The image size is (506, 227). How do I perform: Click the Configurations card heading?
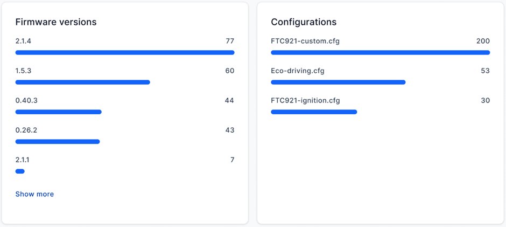pos(304,22)
